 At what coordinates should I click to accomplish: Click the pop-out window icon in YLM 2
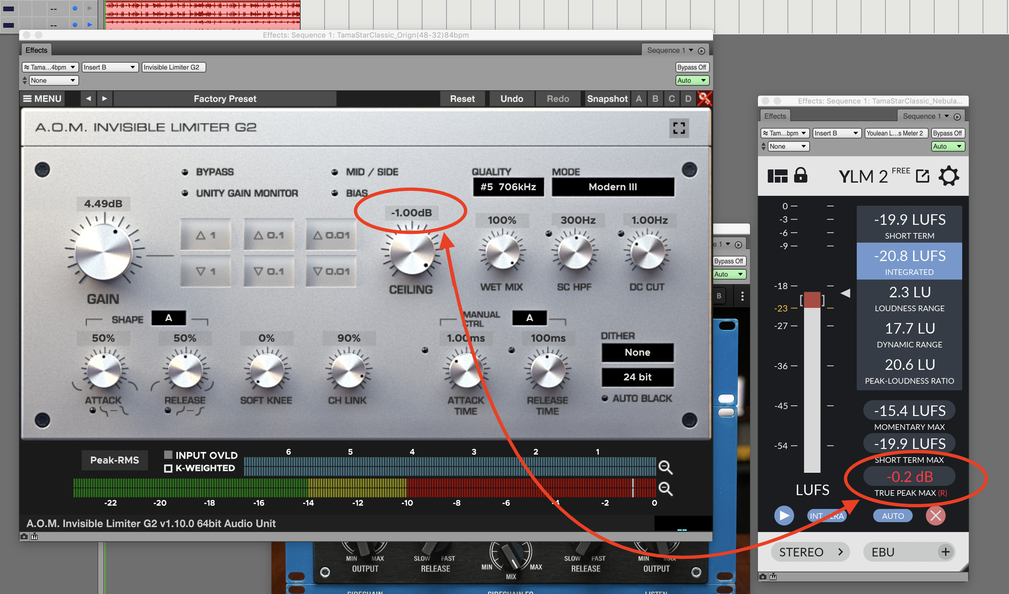(923, 176)
